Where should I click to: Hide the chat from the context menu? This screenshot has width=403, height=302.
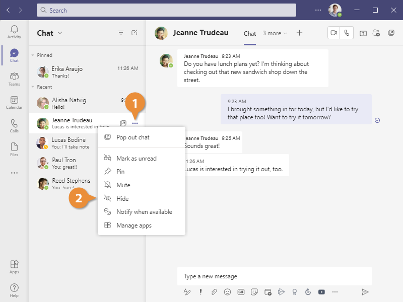tap(122, 199)
